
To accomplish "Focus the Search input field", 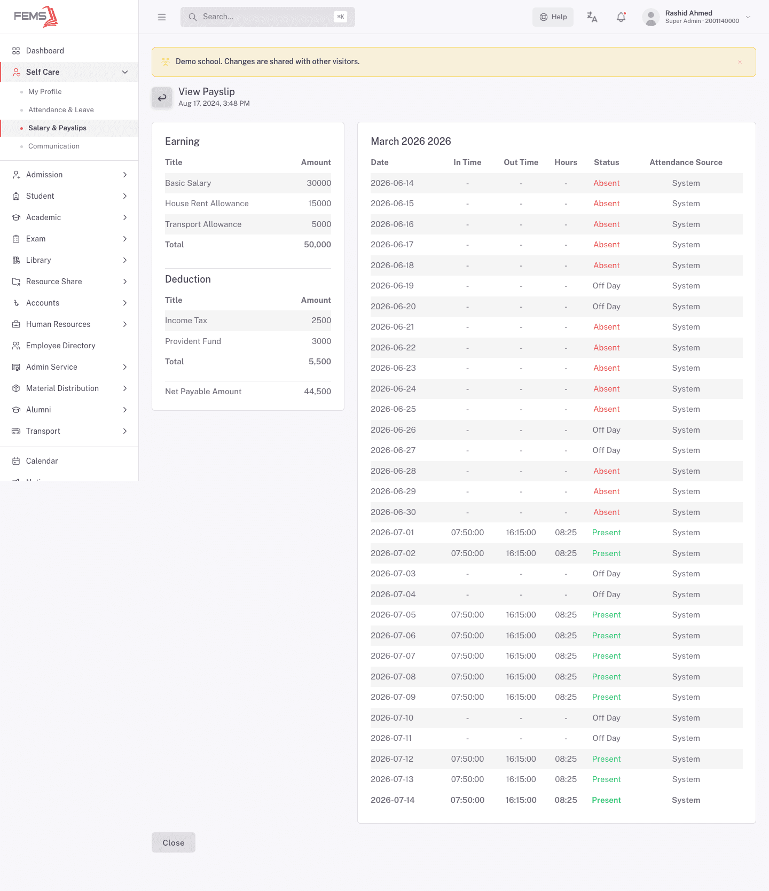I will pos(266,17).
